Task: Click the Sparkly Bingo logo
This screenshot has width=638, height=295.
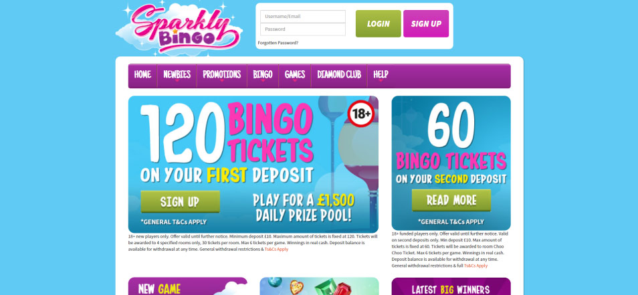Action: 179,28
